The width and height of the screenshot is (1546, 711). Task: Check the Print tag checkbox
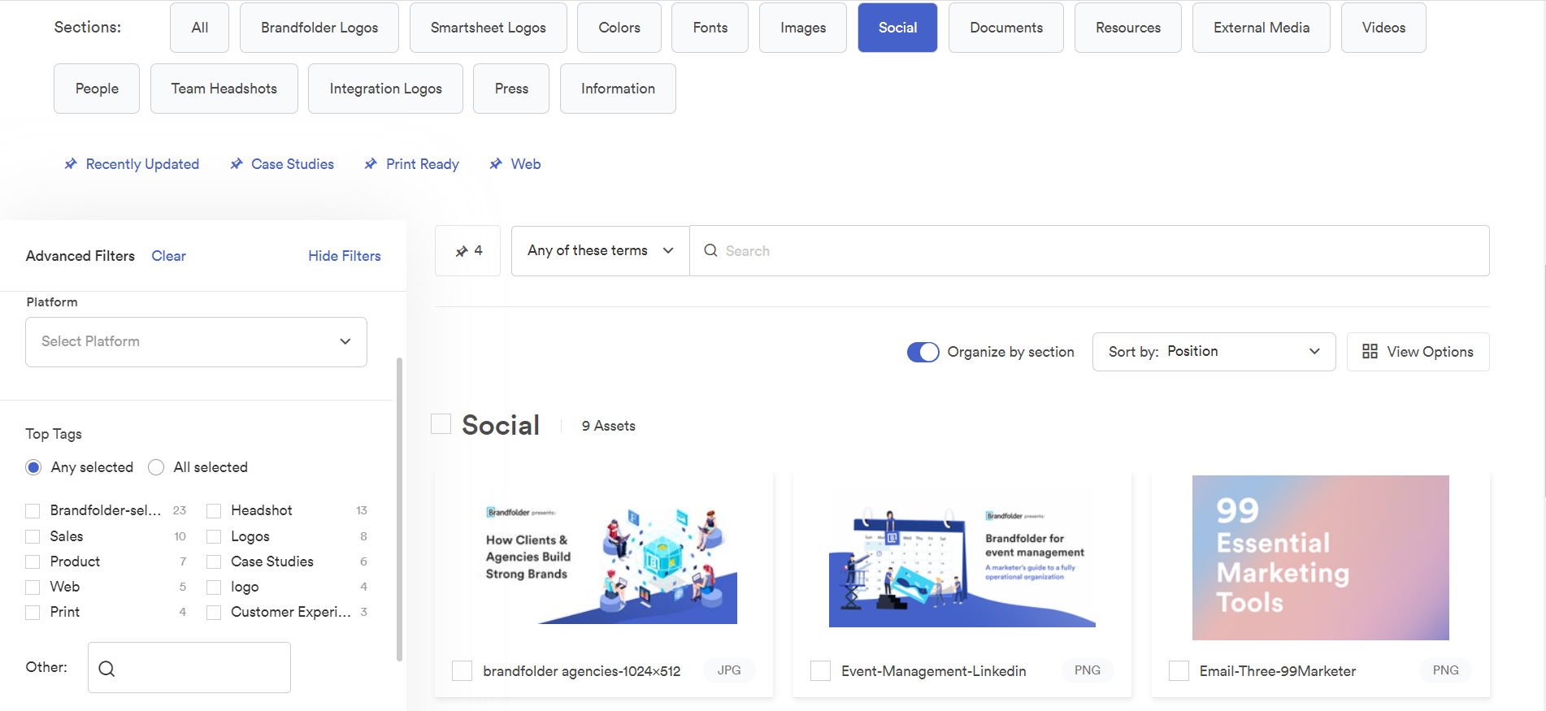coord(33,612)
